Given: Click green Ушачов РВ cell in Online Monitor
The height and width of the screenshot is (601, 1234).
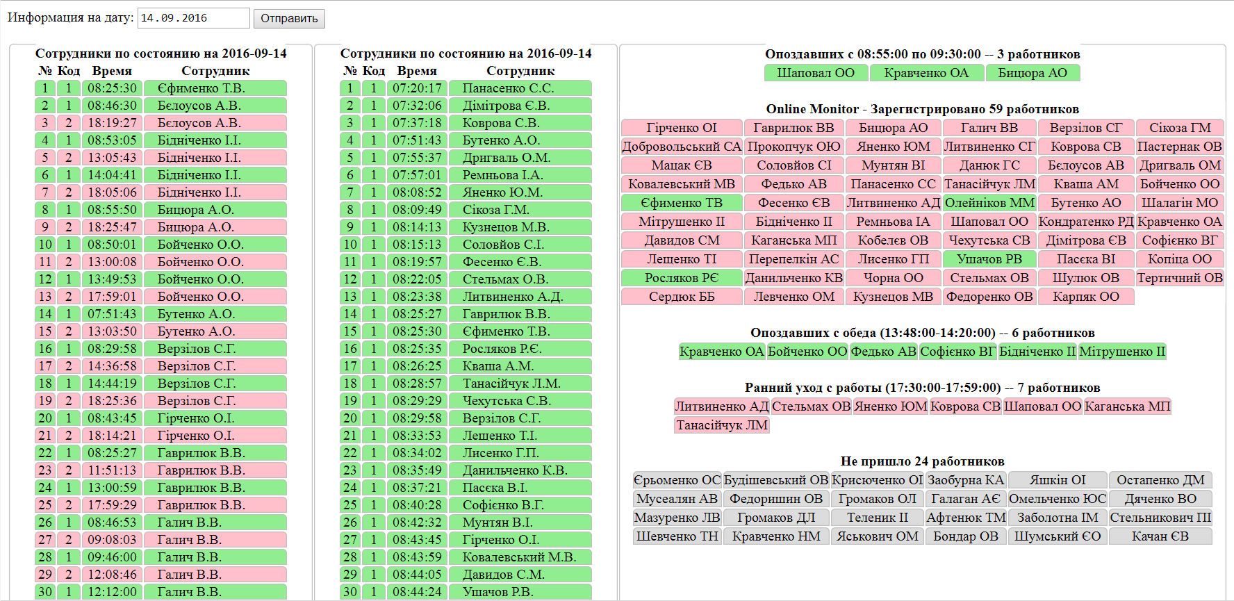Looking at the screenshot, I should (x=989, y=259).
